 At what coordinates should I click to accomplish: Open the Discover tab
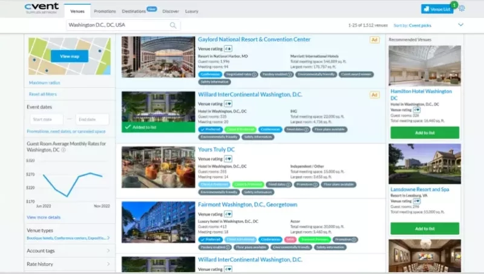pyautogui.click(x=171, y=11)
